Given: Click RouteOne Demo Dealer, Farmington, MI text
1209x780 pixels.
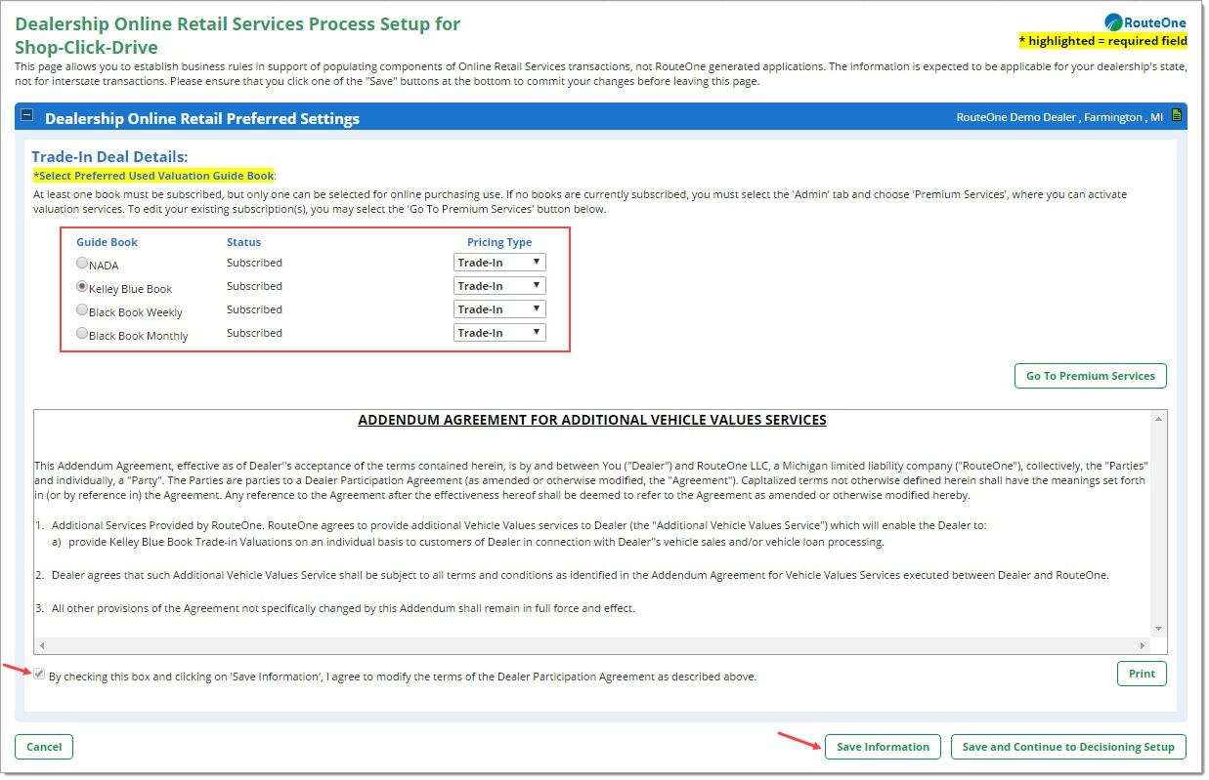Looking at the screenshot, I should [1059, 117].
